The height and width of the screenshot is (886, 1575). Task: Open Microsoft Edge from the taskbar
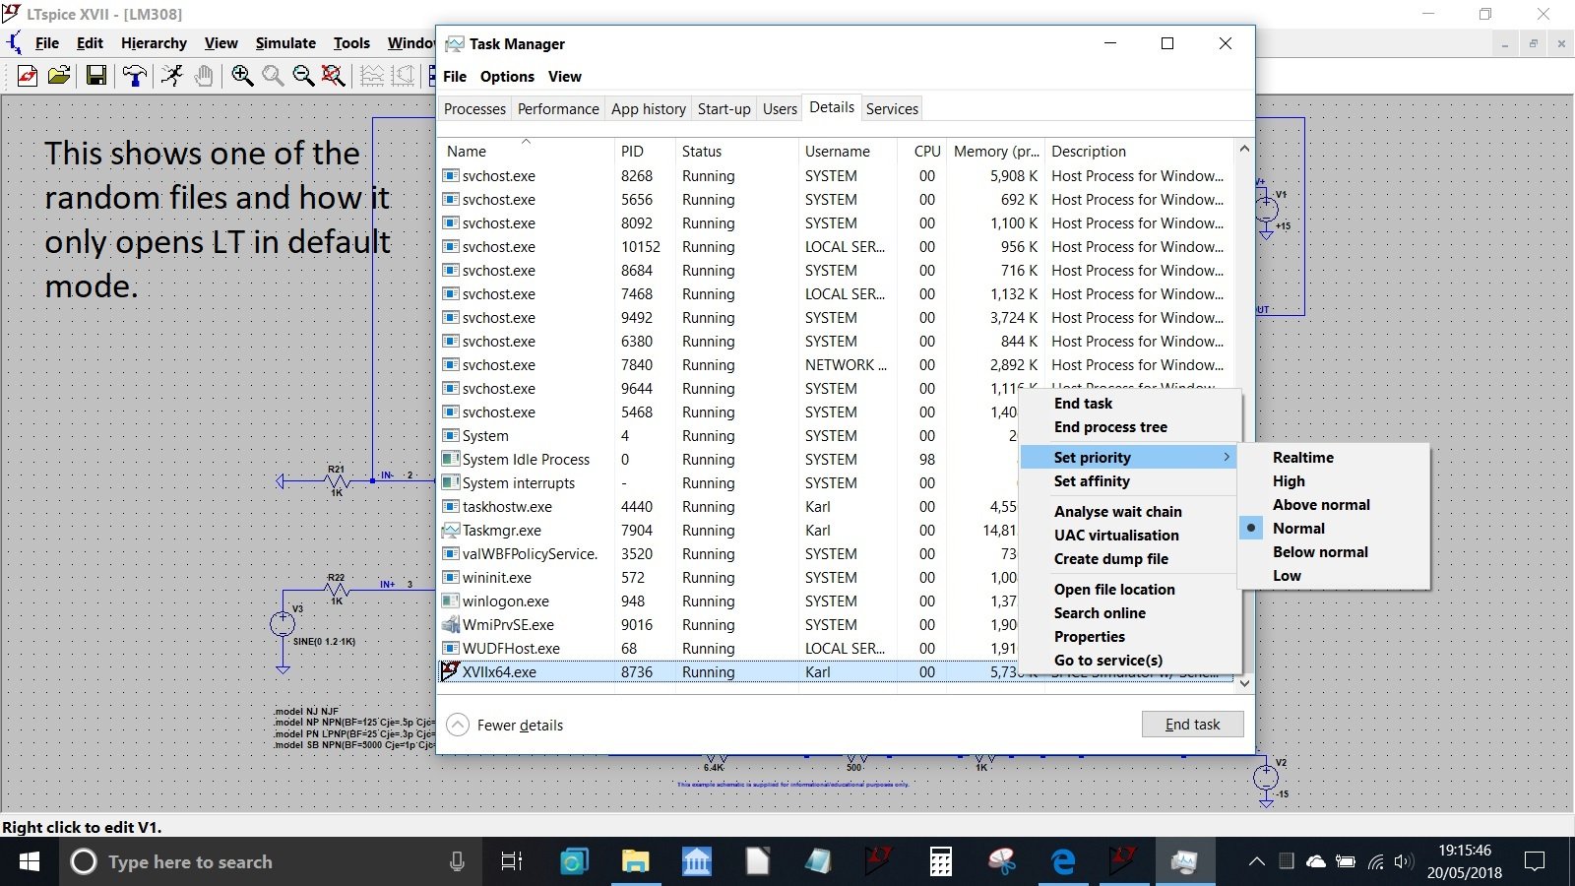coord(1063,862)
